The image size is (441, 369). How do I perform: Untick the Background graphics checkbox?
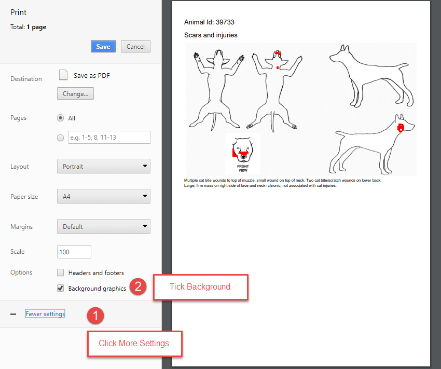point(61,288)
